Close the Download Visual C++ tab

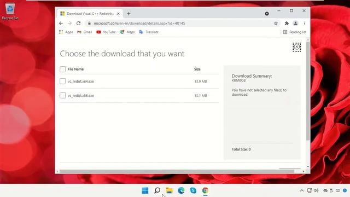(x=119, y=14)
